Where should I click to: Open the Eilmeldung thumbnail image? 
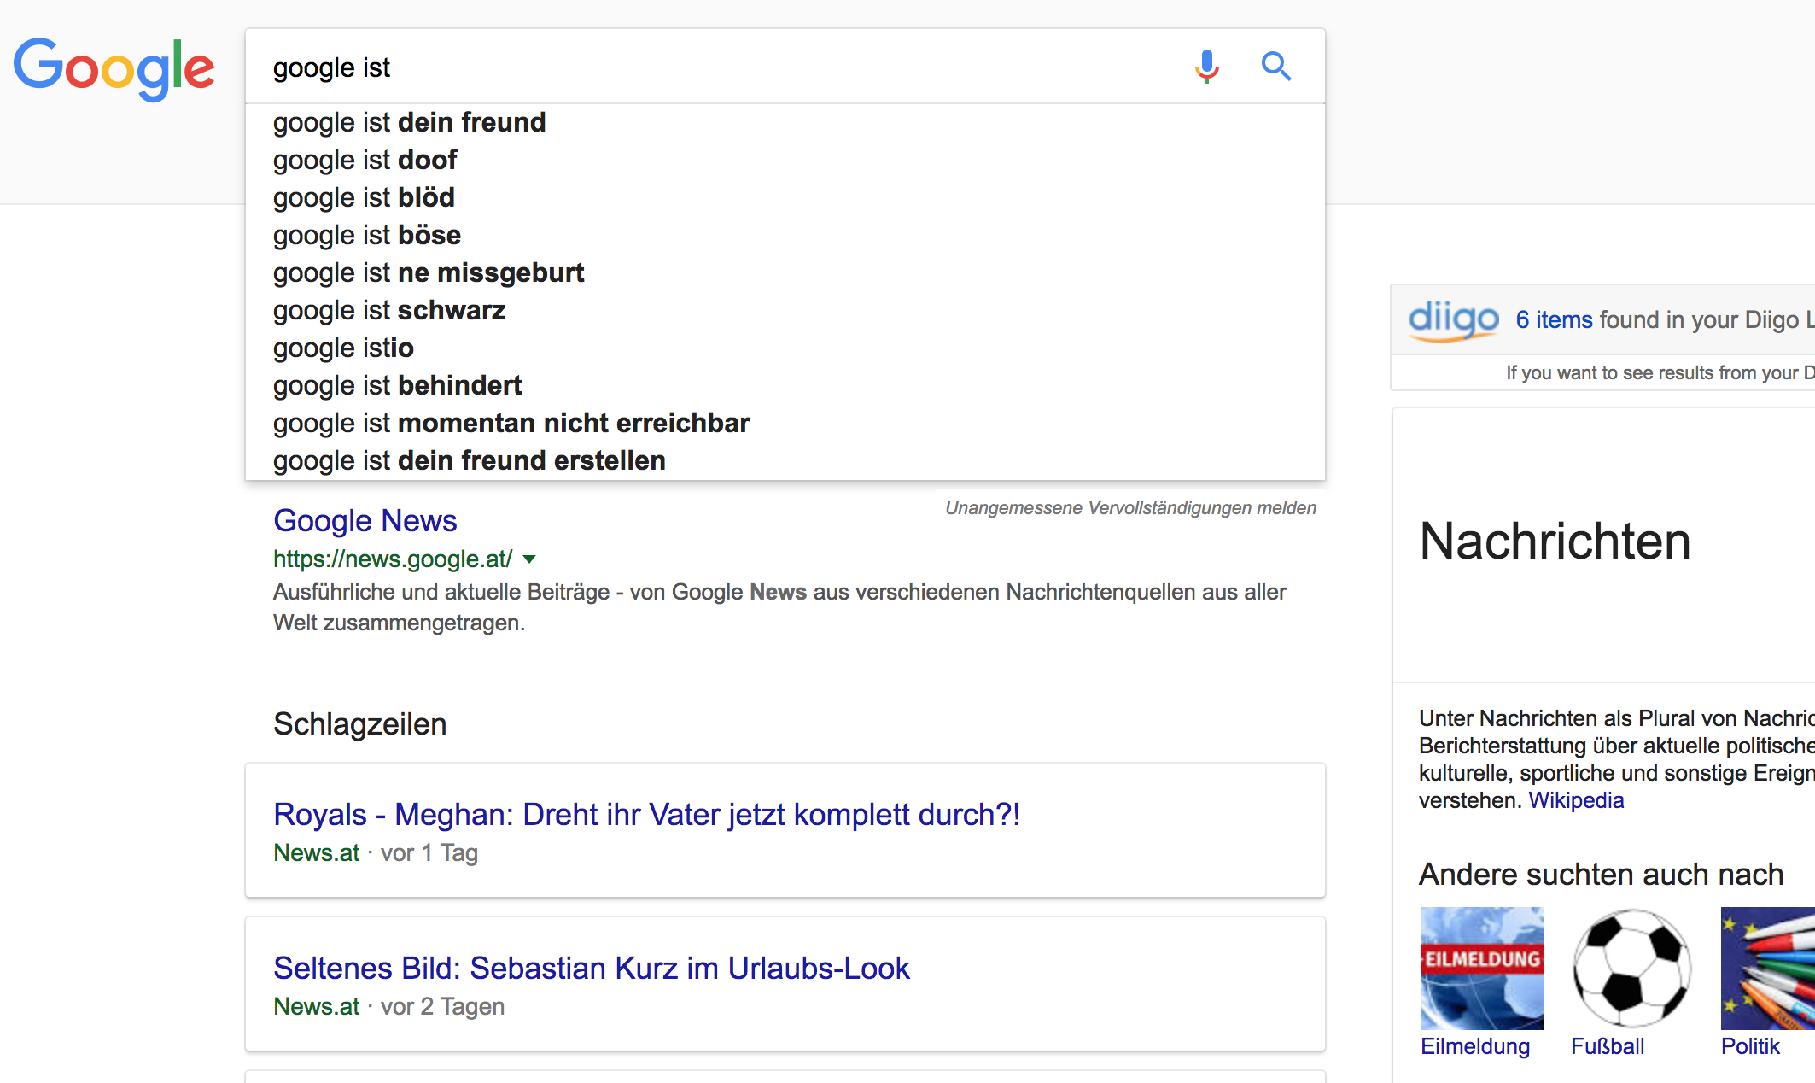coord(1481,968)
